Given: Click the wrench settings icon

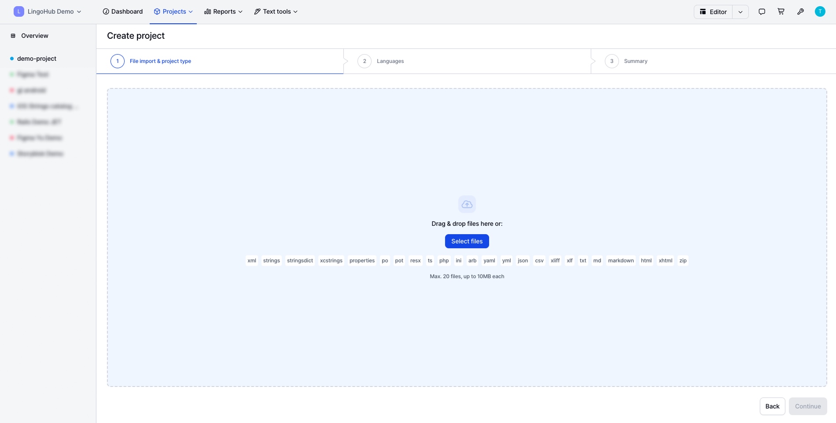Looking at the screenshot, I should 800,12.
